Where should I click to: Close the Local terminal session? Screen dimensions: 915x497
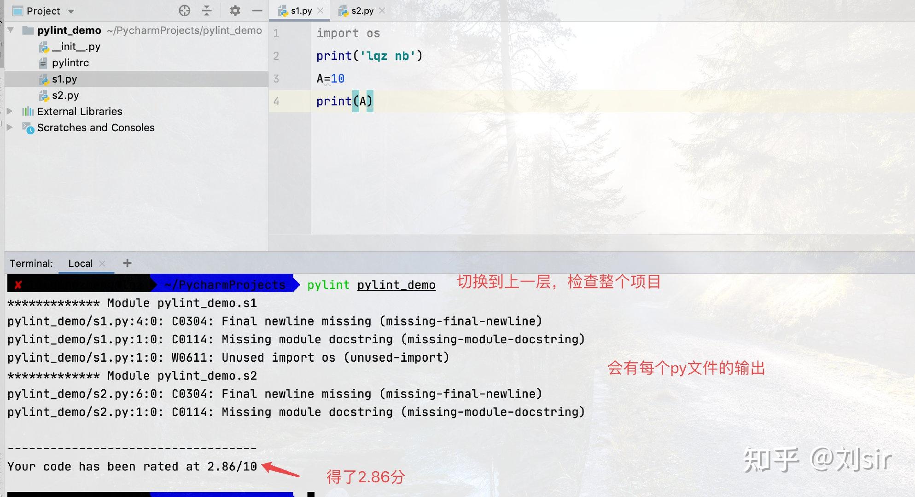(102, 263)
